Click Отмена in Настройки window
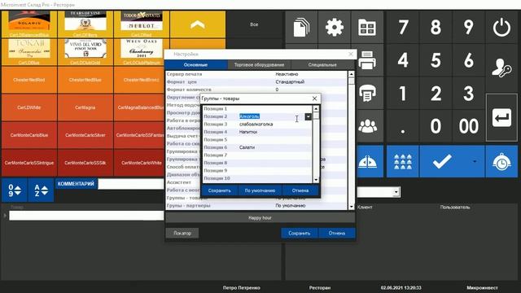This screenshot has width=521, height=293. click(336, 234)
